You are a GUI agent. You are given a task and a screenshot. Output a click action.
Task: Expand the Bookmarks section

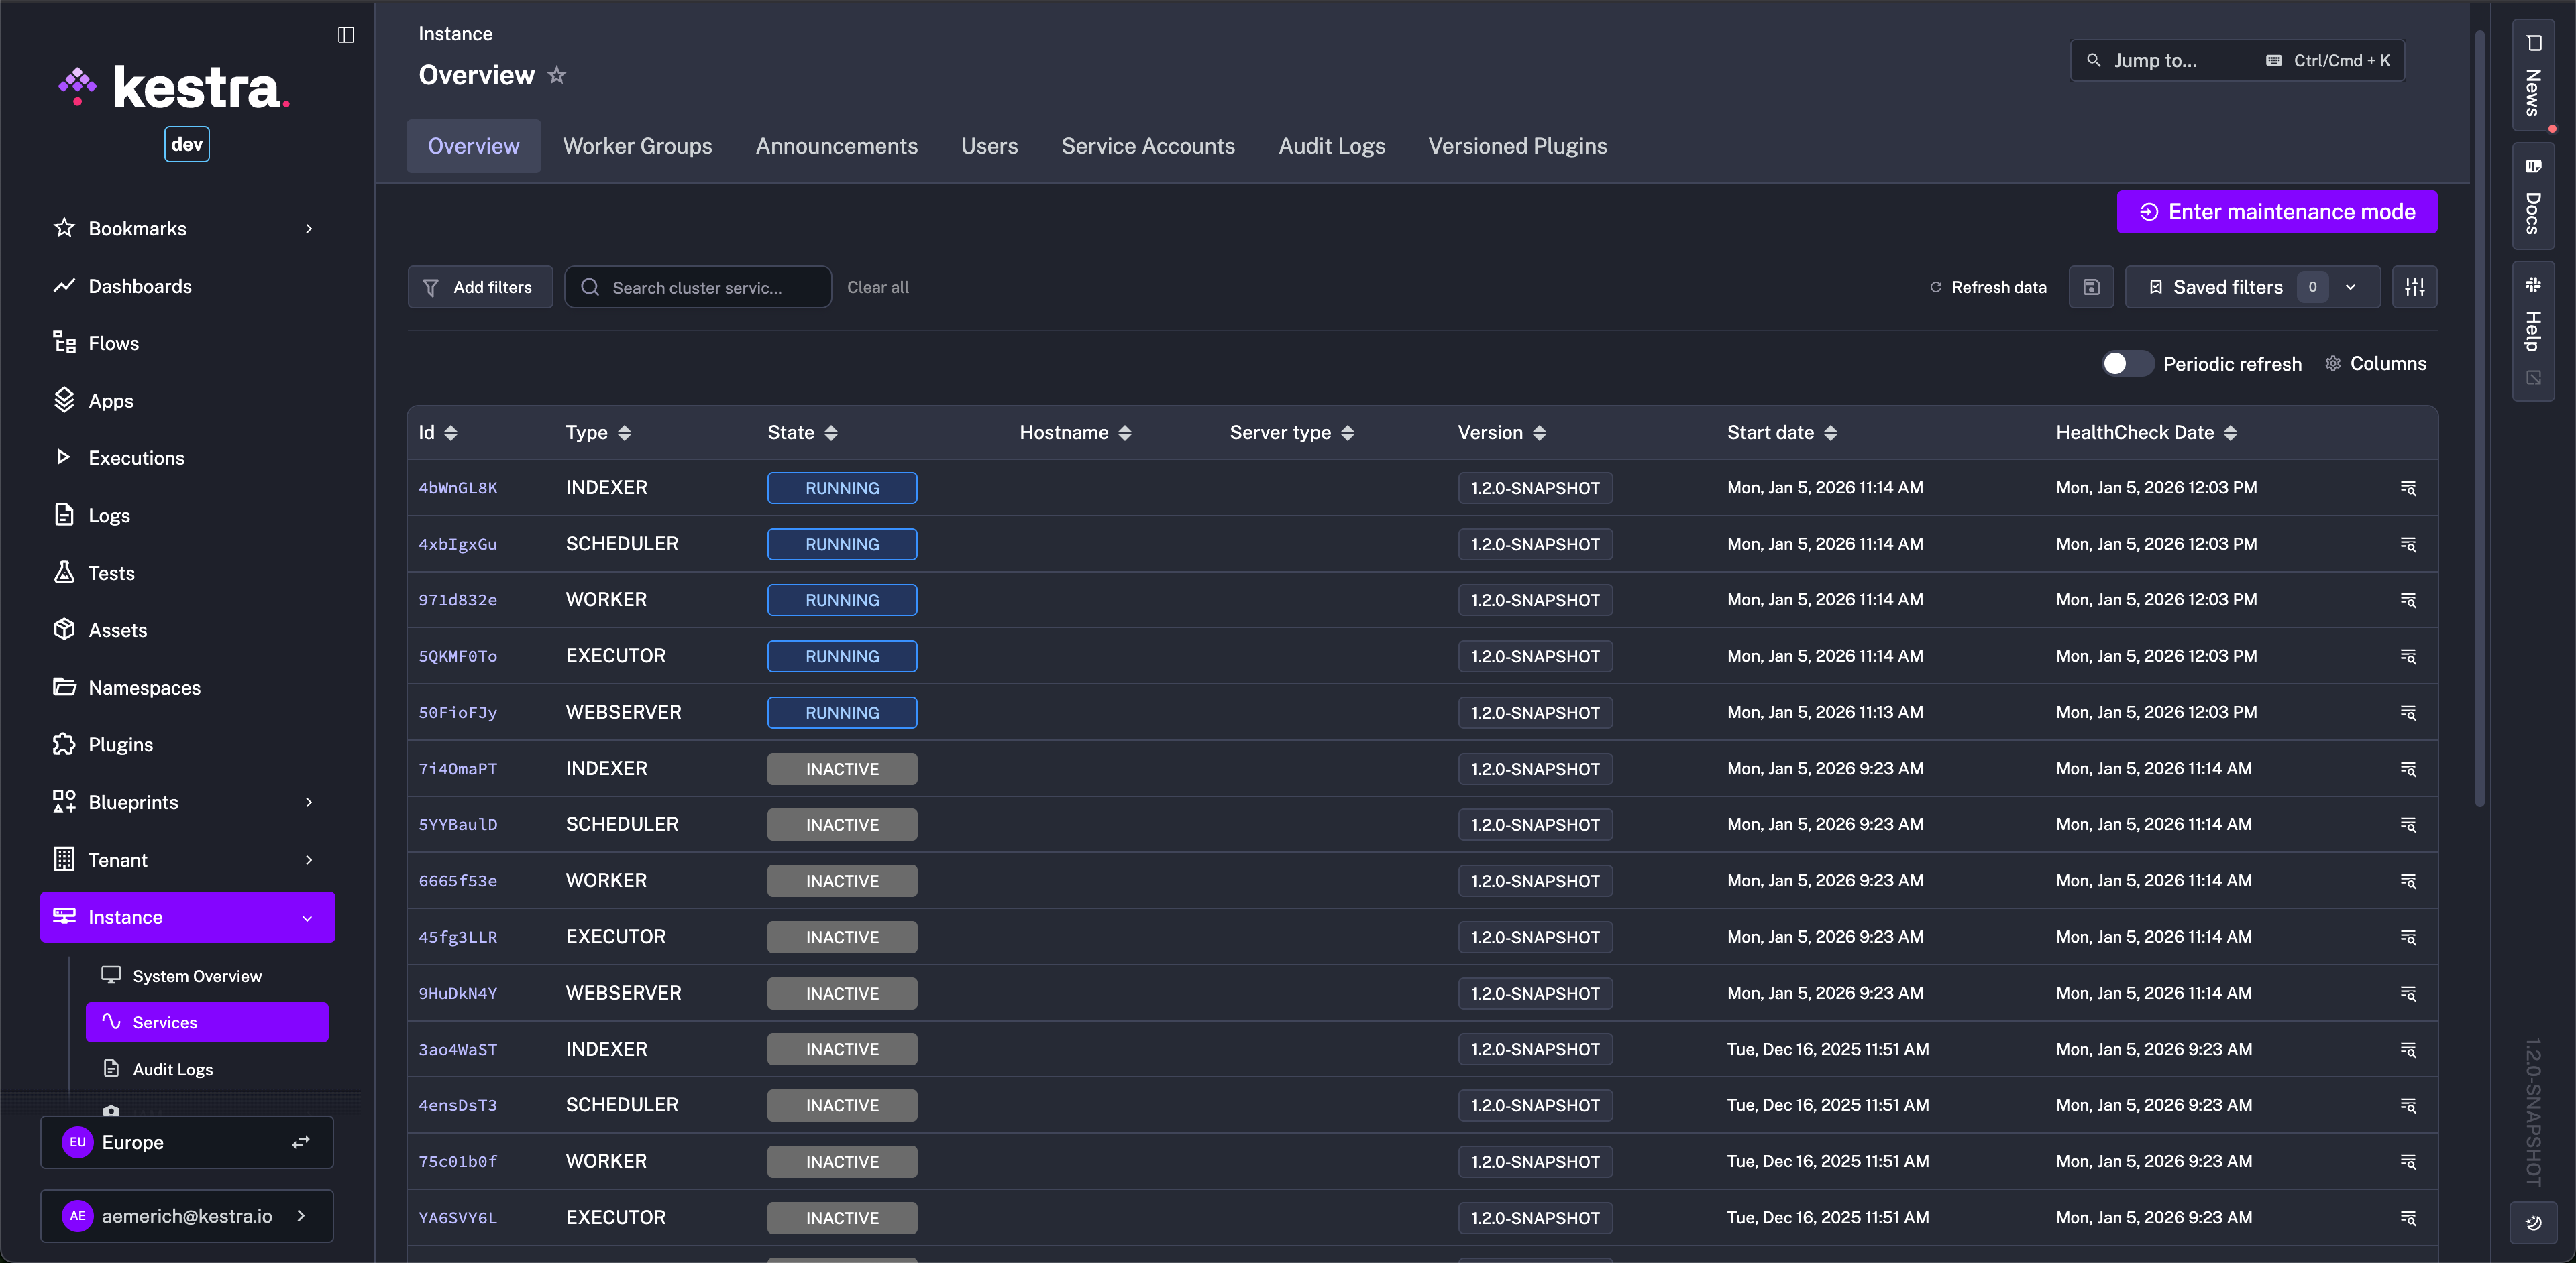click(136, 228)
